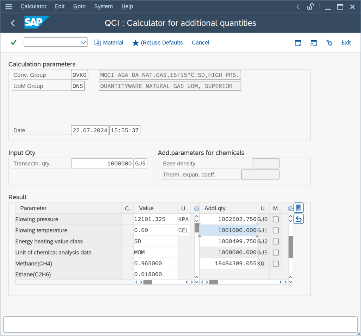The width and height of the screenshot is (361, 336).
Task: Click the parameter table vertical scrollbar thumb
Action: [x=197, y=228]
